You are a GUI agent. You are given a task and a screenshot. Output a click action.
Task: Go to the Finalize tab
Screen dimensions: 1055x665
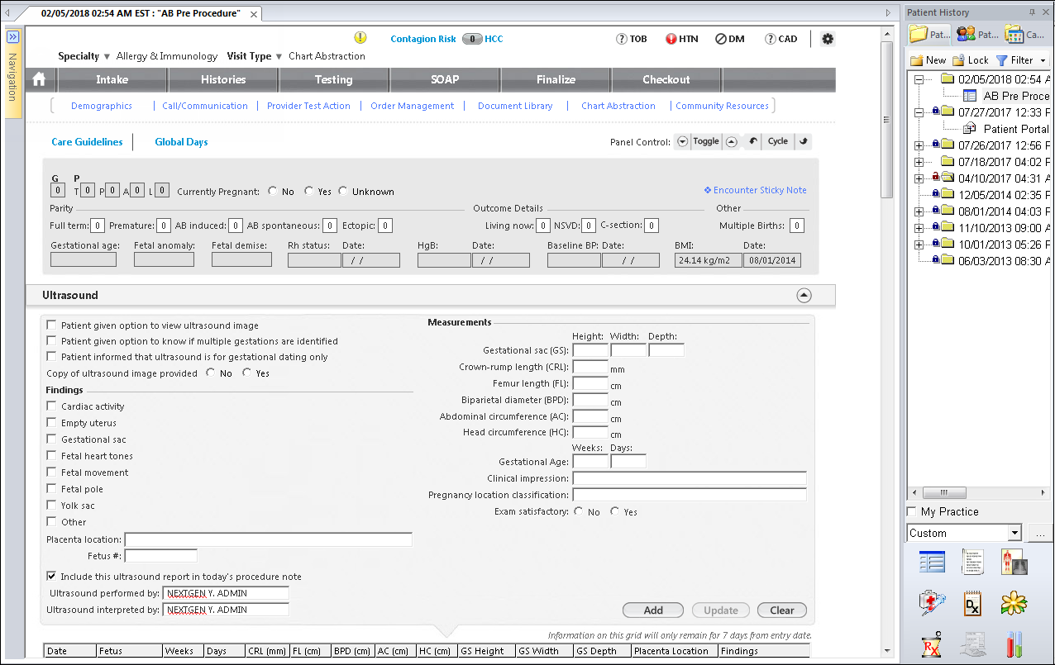pyautogui.click(x=556, y=79)
